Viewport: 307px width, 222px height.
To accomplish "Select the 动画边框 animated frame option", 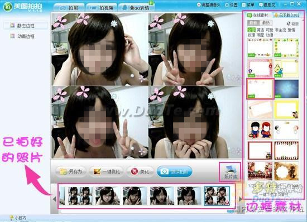I will point(25,36).
